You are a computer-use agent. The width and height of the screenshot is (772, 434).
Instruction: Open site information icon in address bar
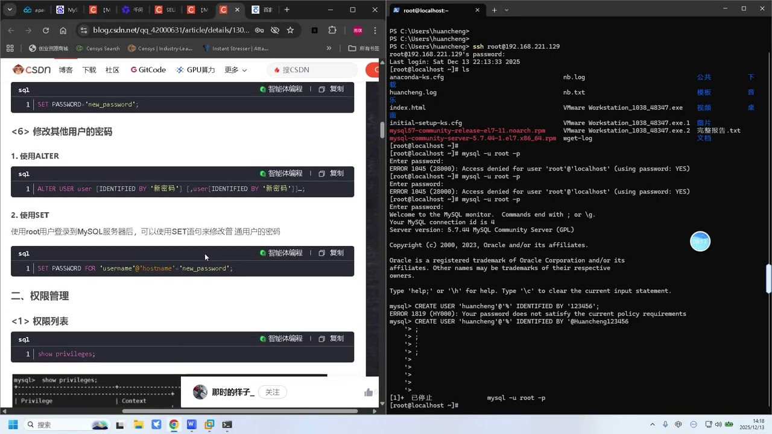(83, 30)
